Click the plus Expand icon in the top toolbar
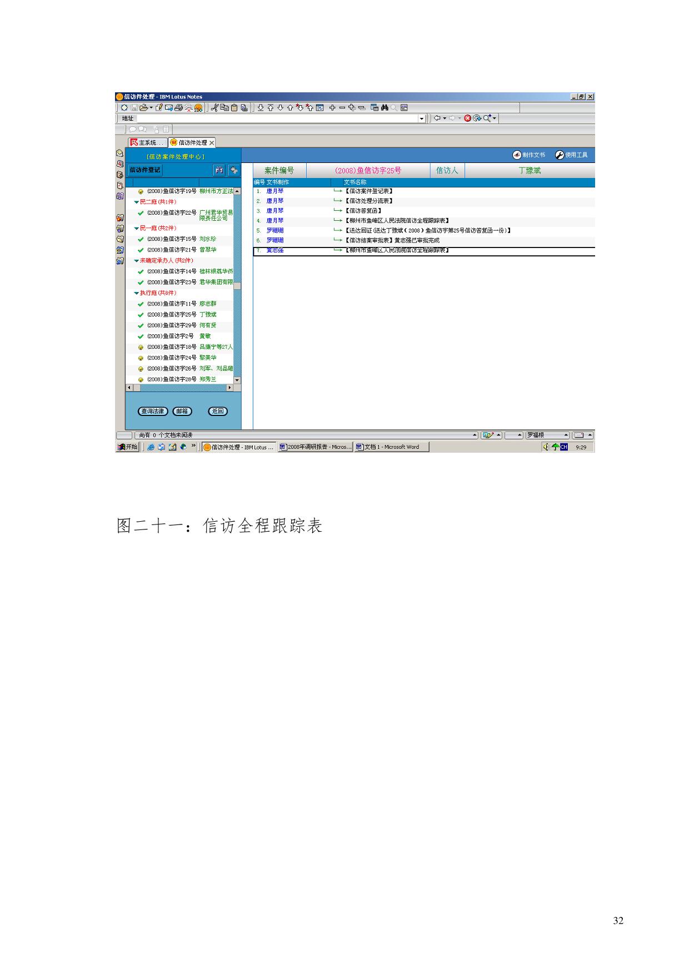The height and width of the screenshot is (975, 689). (x=332, y=107)
